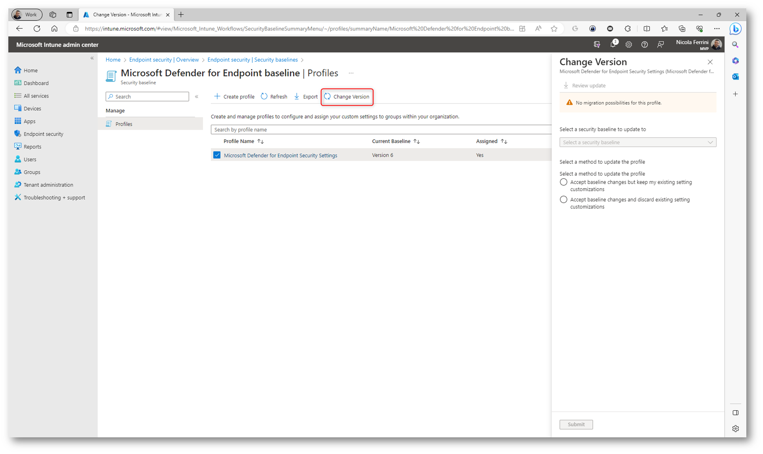The height and width of the screenshot is (454, 763).
Task: Click the Submit button
Action: (x=576, y=424)
